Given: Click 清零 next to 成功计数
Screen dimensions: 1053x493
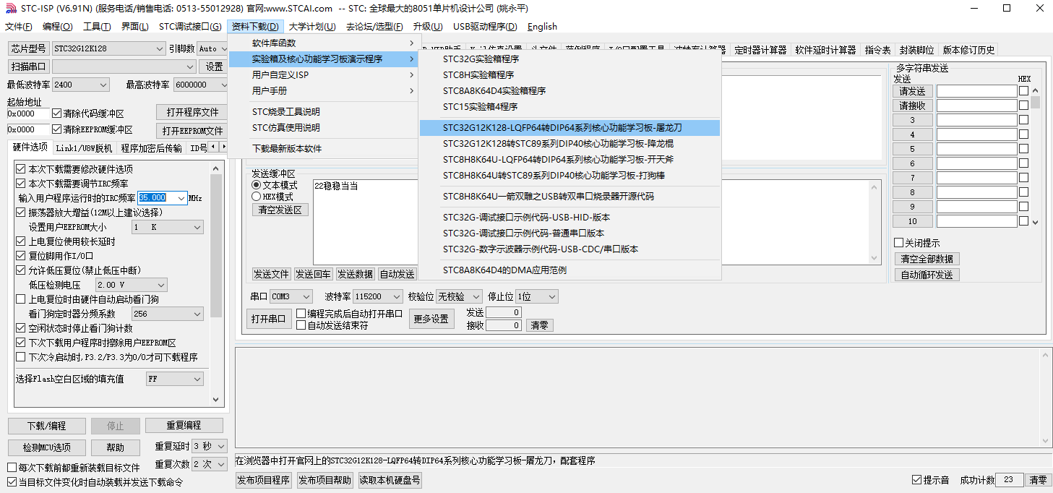Looking at the screenshot, I should 1037,480.
